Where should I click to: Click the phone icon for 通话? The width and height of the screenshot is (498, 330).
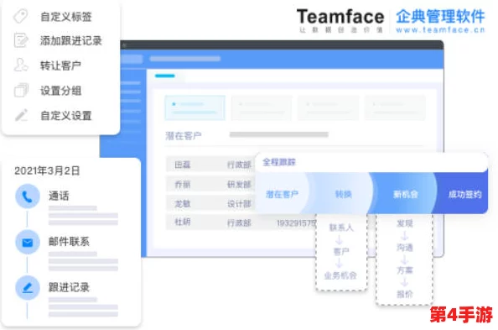[28, 196]
